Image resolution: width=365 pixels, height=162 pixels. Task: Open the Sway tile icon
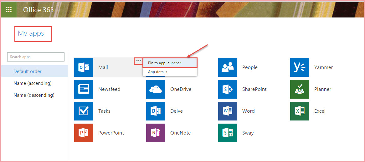228,133
